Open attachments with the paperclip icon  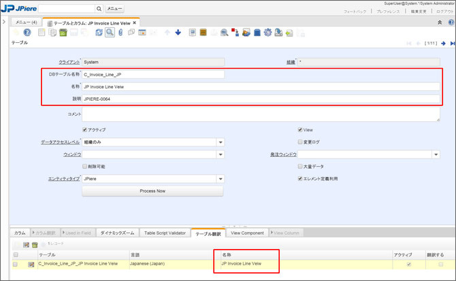pyautogui.click(x=120, y=32)
